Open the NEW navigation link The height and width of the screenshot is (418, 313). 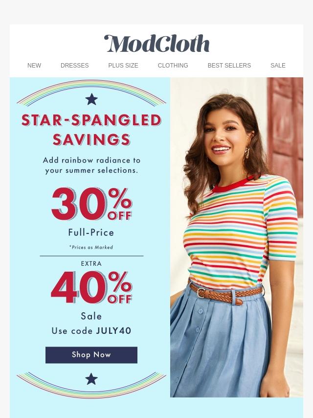pos(34,65)
